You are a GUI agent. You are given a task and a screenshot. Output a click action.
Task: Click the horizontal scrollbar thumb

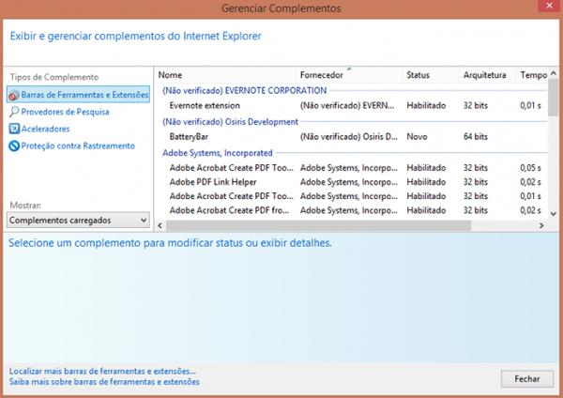coord(318,225)
